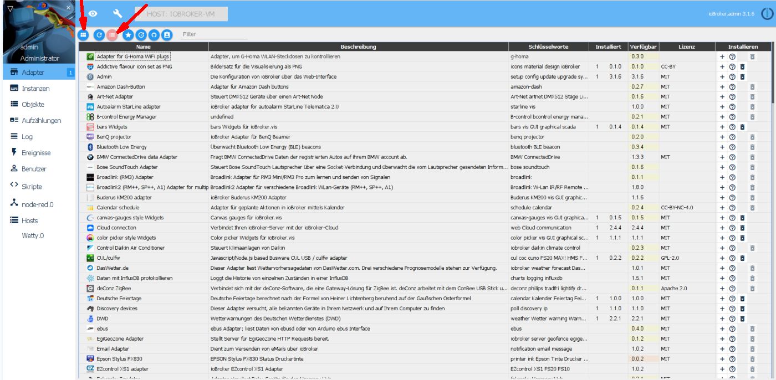
Task: Open install from GitHub icon
Action: 154,34
